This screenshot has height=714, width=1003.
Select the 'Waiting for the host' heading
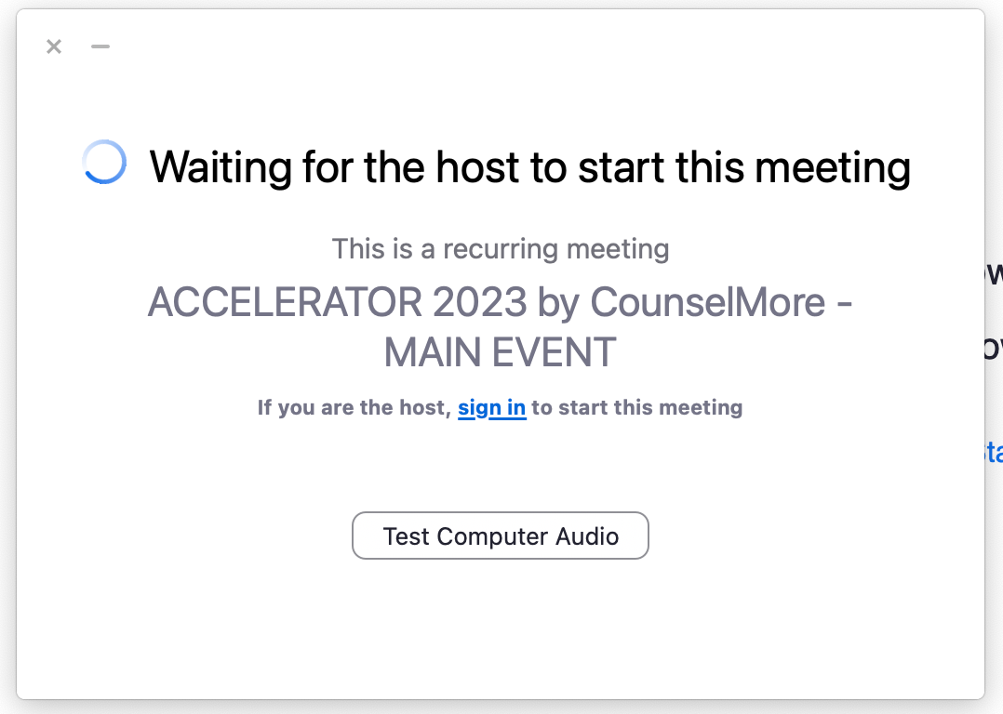click(529, 167)
